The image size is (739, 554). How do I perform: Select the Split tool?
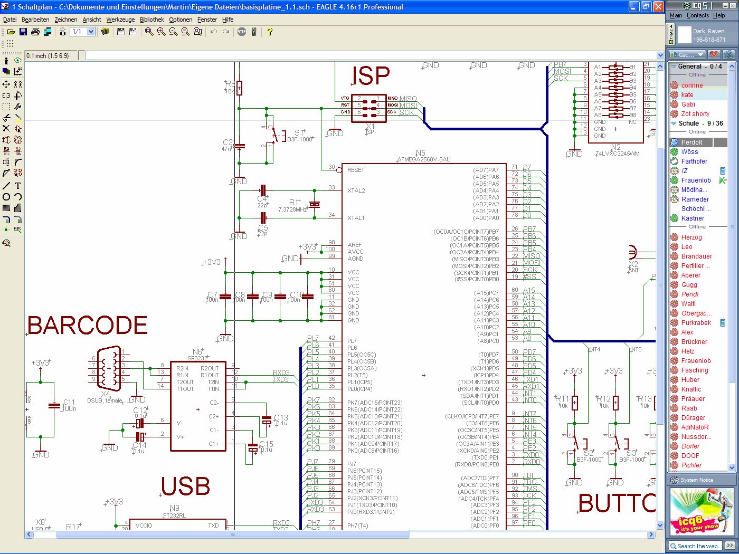click(x=6, y=173)
